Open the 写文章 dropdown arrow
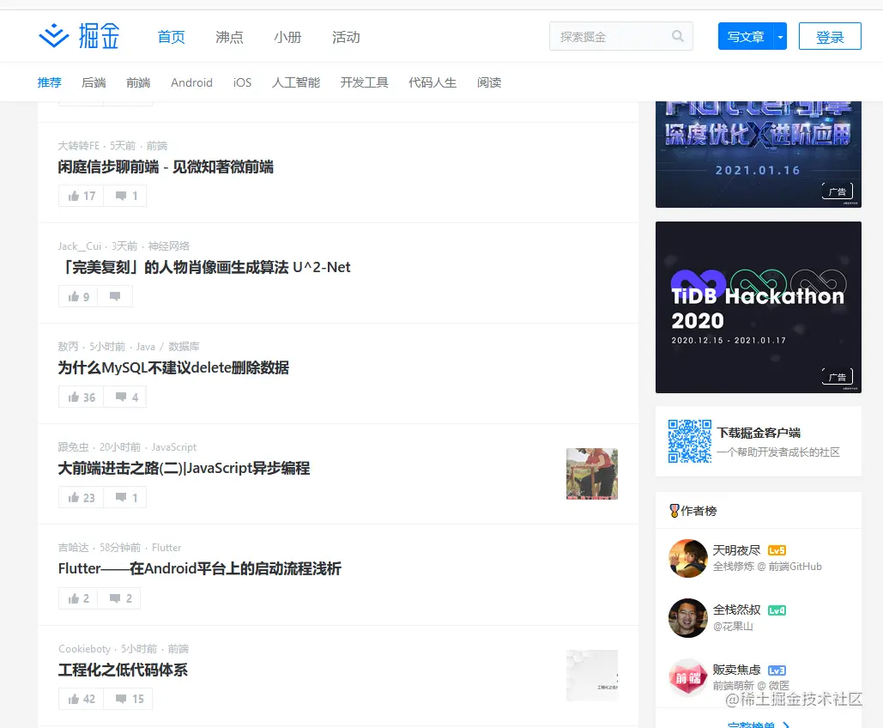This screenshot has width=883, height=728. click(780, 37)
